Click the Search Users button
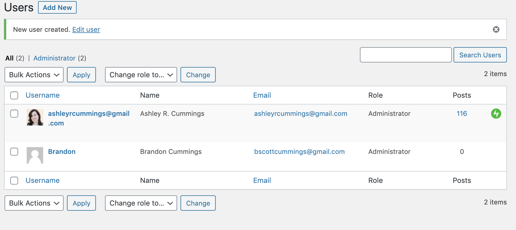The height and width of the screenshot is (230, 516). point(480,55)
